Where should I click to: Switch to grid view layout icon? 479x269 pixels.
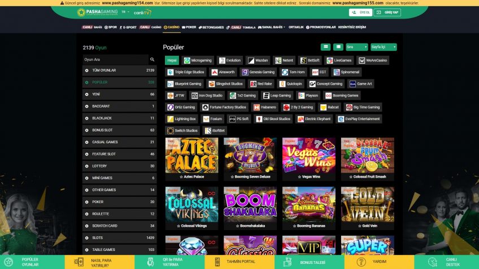pyautogui.click(x=338, y=47)
